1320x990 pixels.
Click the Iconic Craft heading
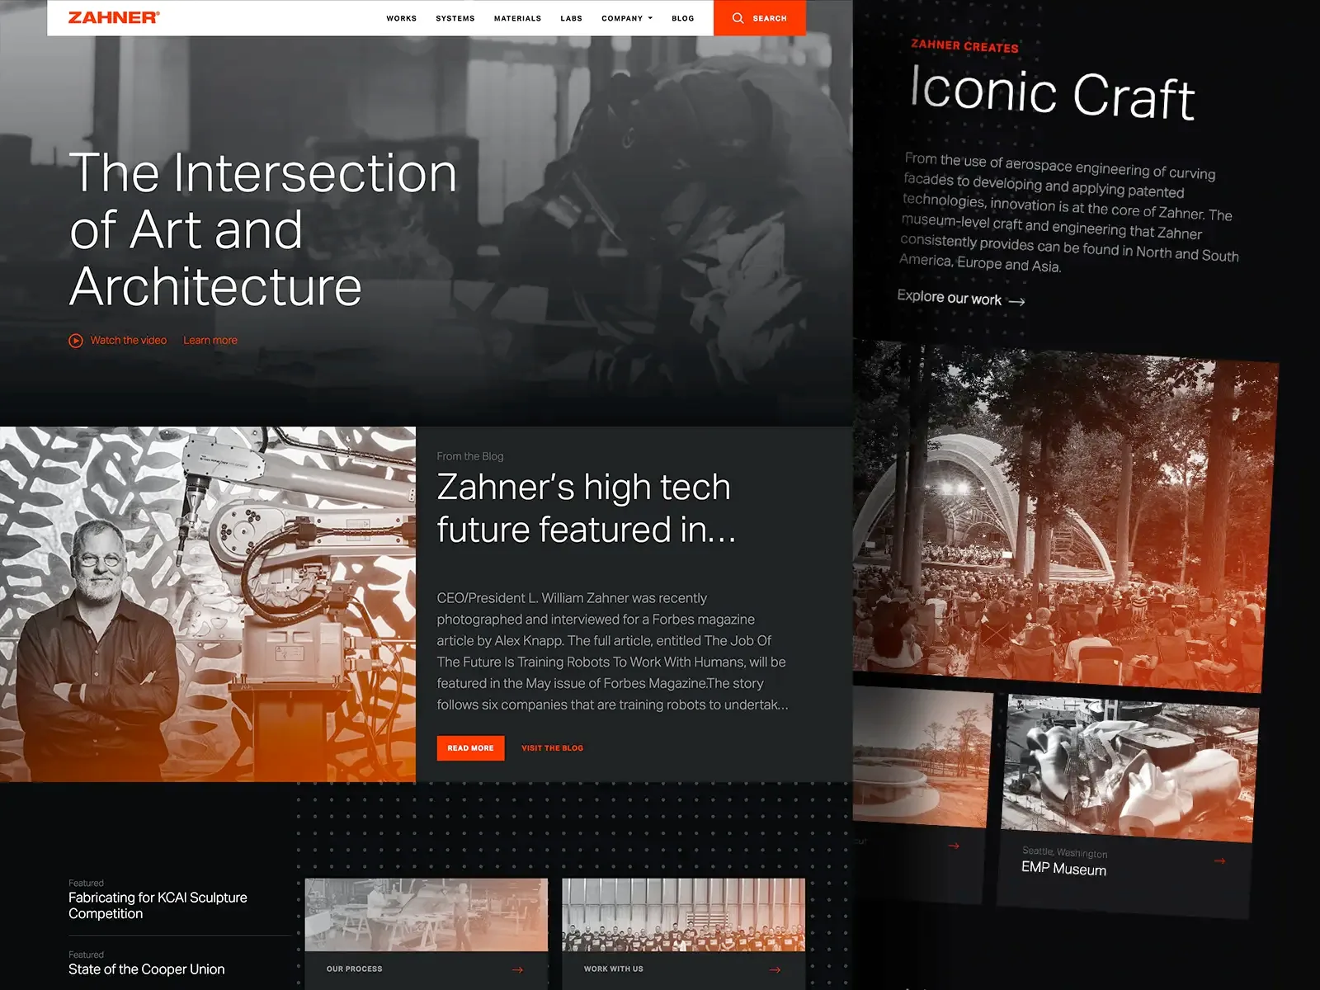click(1052, 93)
